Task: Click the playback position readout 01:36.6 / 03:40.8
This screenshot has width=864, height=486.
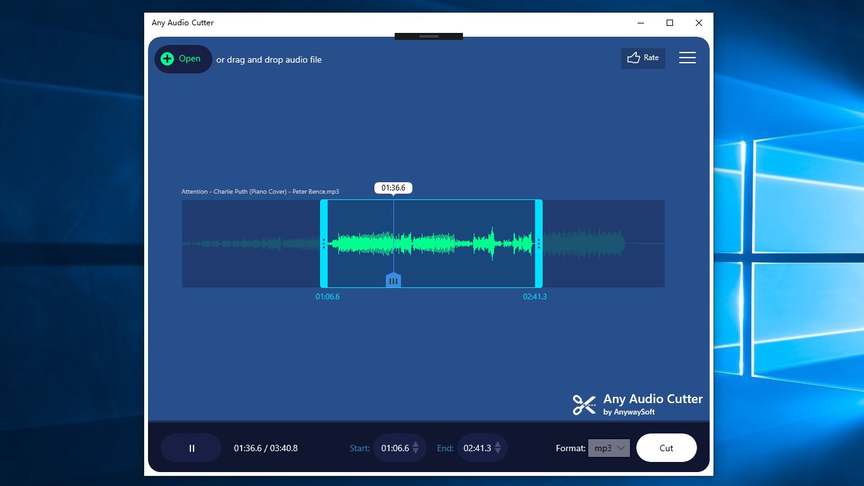Action: 266,447
